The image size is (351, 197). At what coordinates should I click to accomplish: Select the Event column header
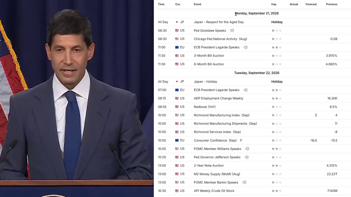(x=197, y=4)
